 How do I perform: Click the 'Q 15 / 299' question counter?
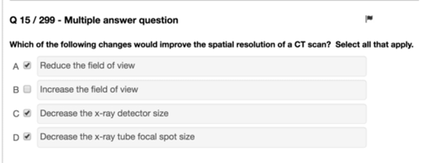32,20
